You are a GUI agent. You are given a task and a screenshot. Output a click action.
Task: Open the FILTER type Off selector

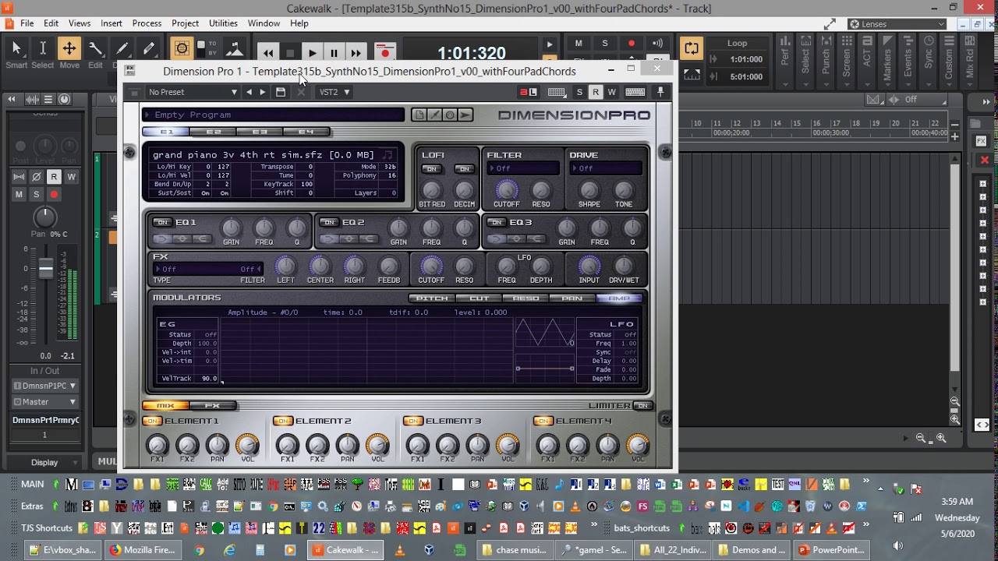(x=523, y=169)
